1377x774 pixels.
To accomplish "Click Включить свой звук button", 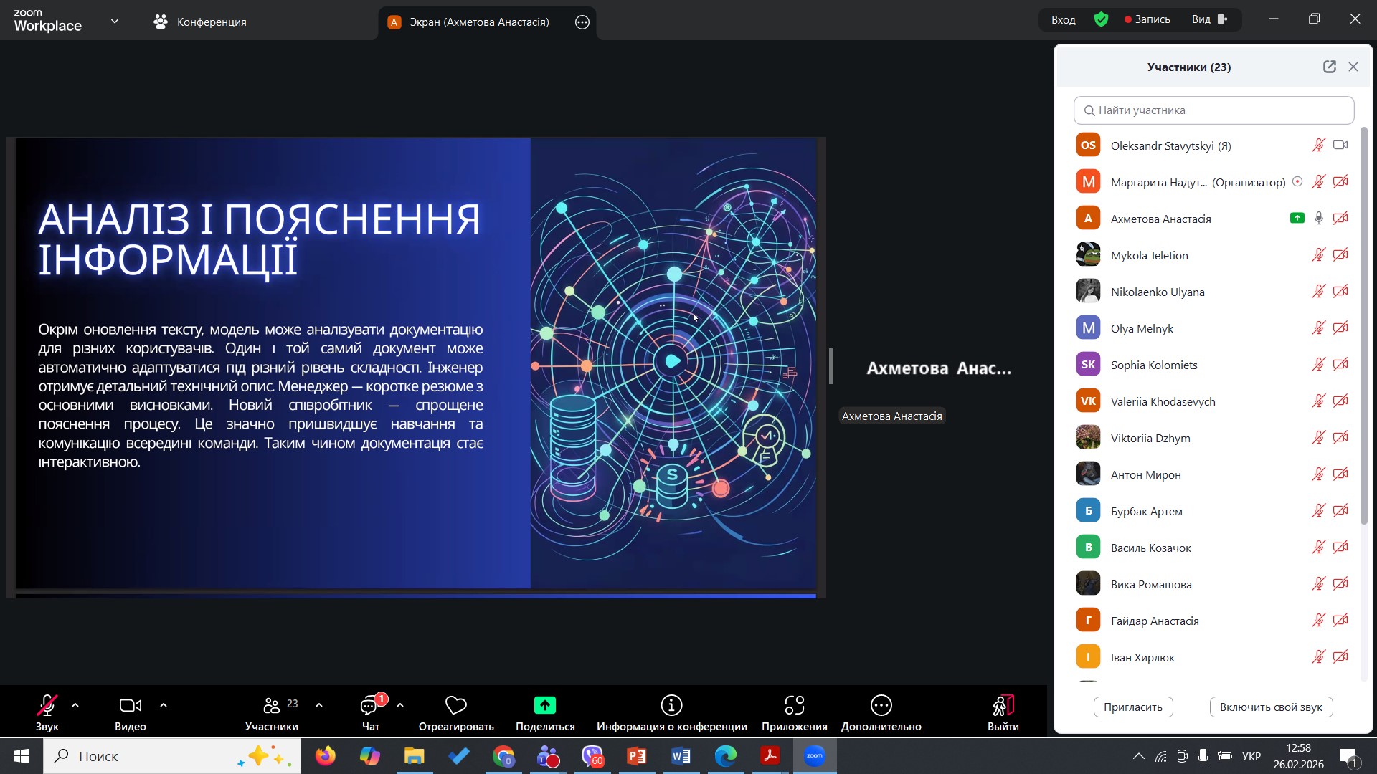I will pyautogui.click(x=1271, y=707).
